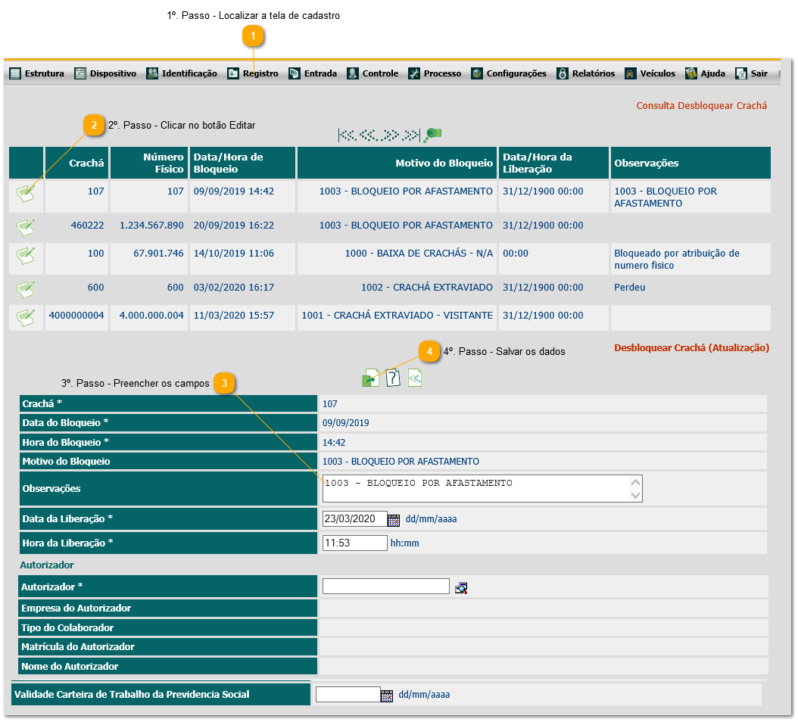
Task: Click the back arrows document icon
Action: pyautogui.click(x=415, y=378)
